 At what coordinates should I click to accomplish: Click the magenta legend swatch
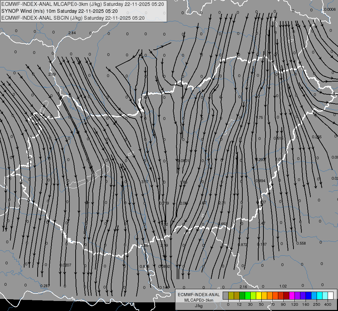coord(292,295)
